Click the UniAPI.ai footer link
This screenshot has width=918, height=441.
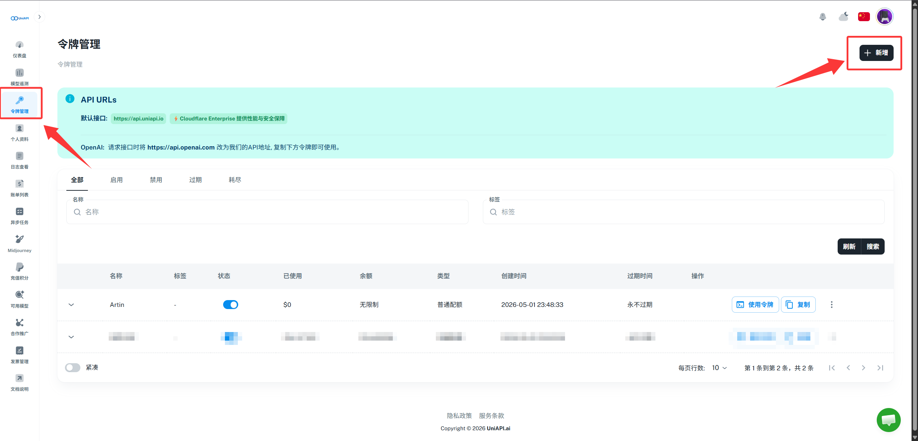point(498,428)
